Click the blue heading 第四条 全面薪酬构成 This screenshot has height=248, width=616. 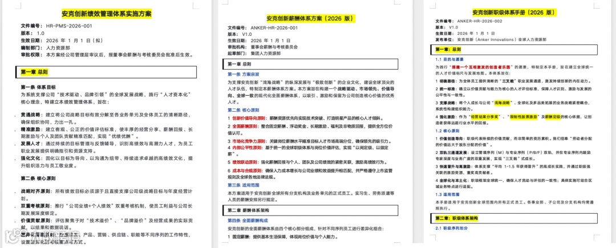coord(248,221)
